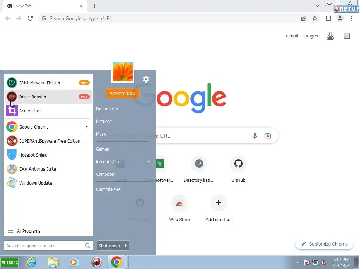Launch Hotspot Shield
Viewport: 359px width, 269px height.
(x=48, y=155)
